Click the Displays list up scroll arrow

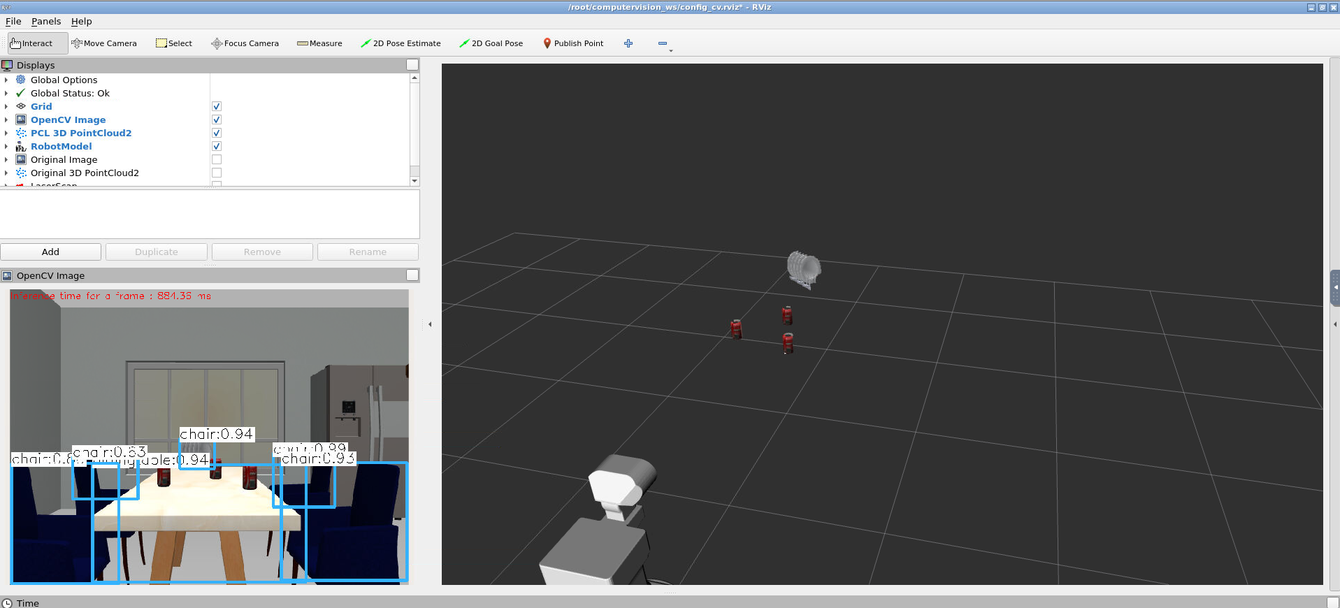click(415, 78)
